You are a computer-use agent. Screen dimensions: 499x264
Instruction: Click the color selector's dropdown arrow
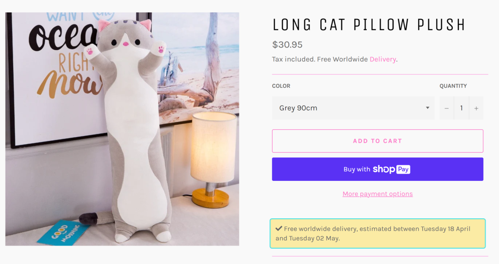[427, 108]
